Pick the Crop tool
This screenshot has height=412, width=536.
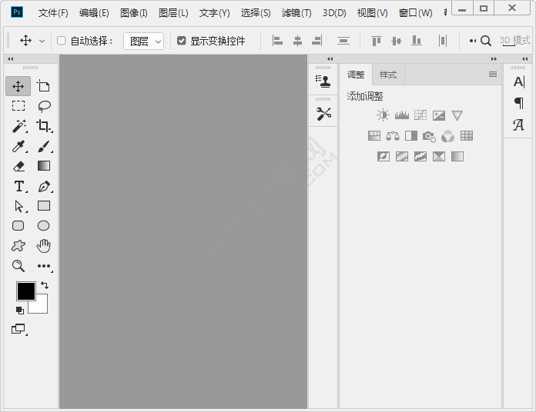[x=44, y=126]
